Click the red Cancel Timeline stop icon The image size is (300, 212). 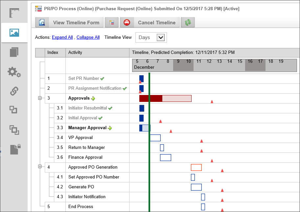coord(127,22)
